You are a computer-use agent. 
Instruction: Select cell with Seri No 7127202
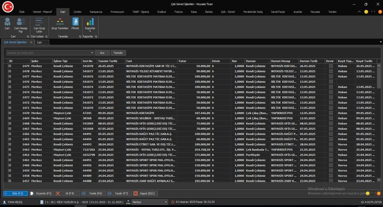pos(89,150)
